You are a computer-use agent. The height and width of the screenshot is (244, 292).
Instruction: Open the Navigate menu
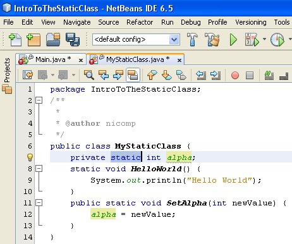[77, 22]
